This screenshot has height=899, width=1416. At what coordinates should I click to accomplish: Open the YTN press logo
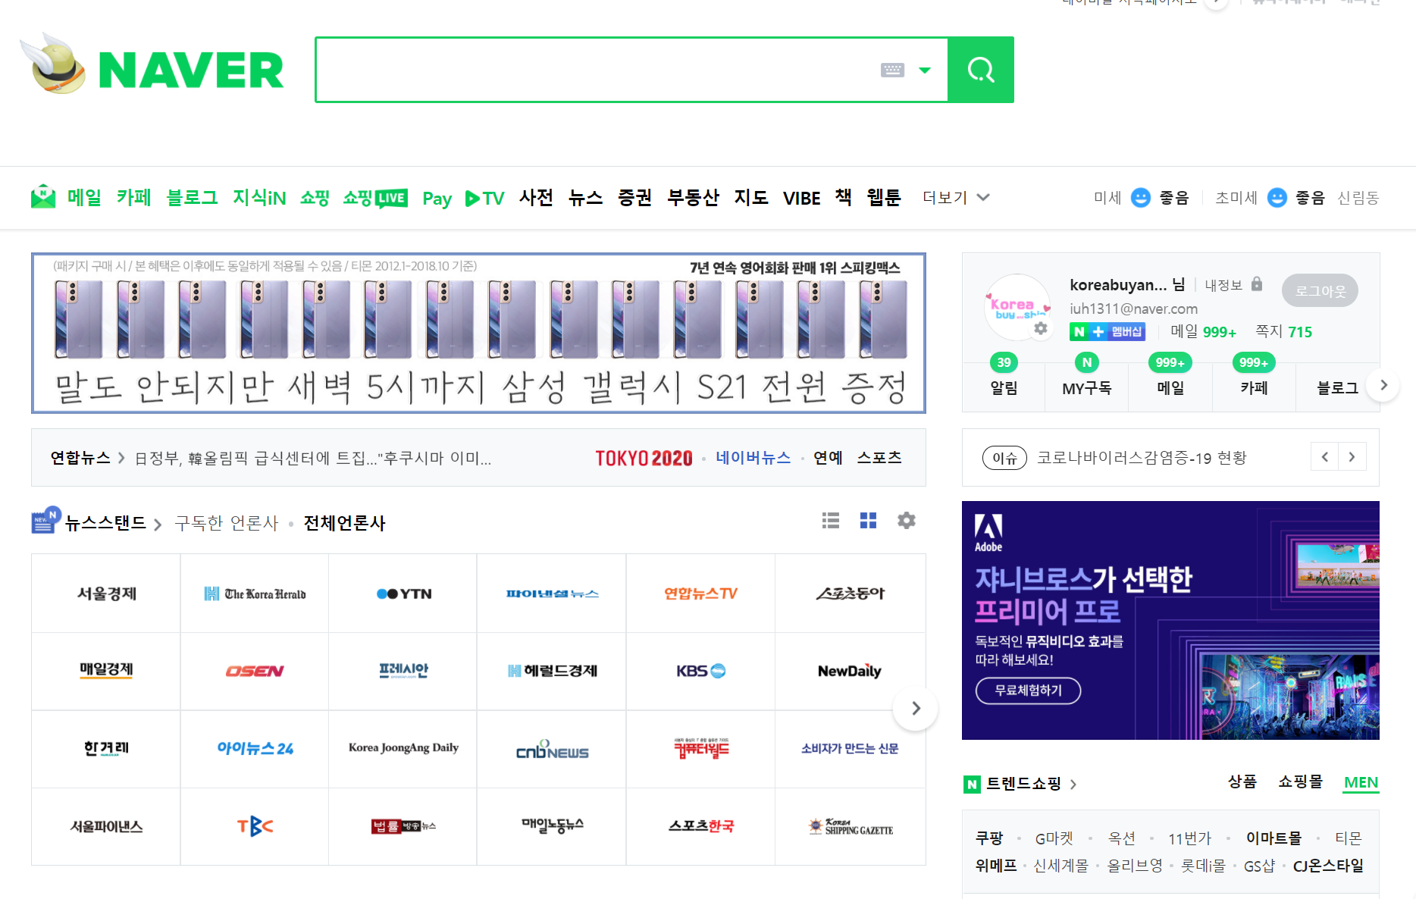[x=404, y=594]
